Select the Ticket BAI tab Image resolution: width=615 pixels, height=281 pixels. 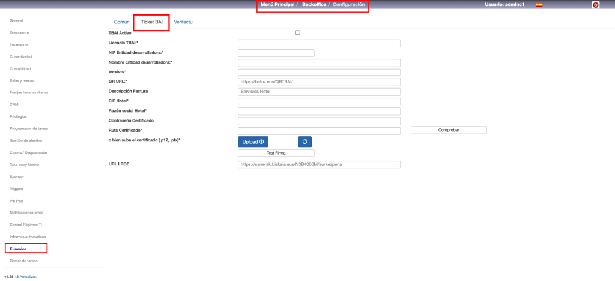click(x=151, y=22)
